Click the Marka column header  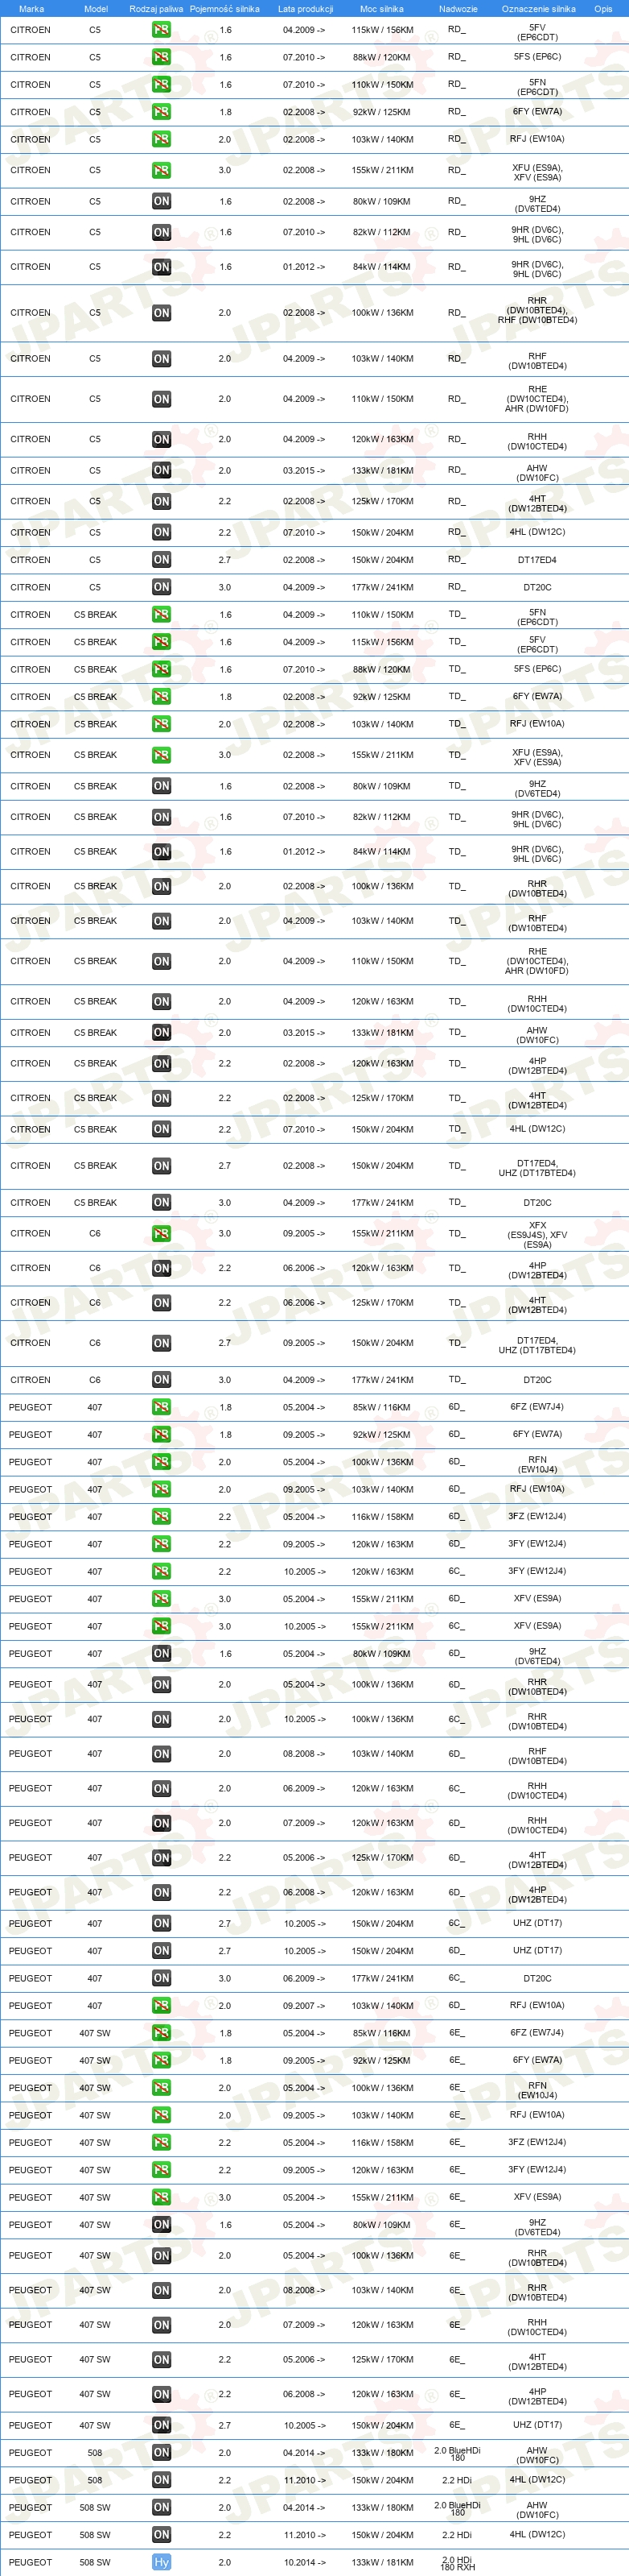(x=31, y=9)
